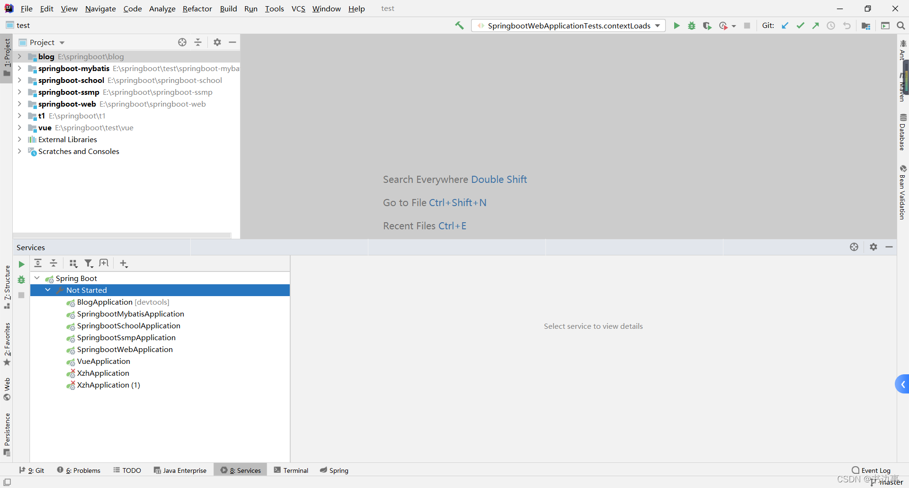Open the Services filter icon
The width and height of the screenshot is (909, 488).
click(89, 263)
